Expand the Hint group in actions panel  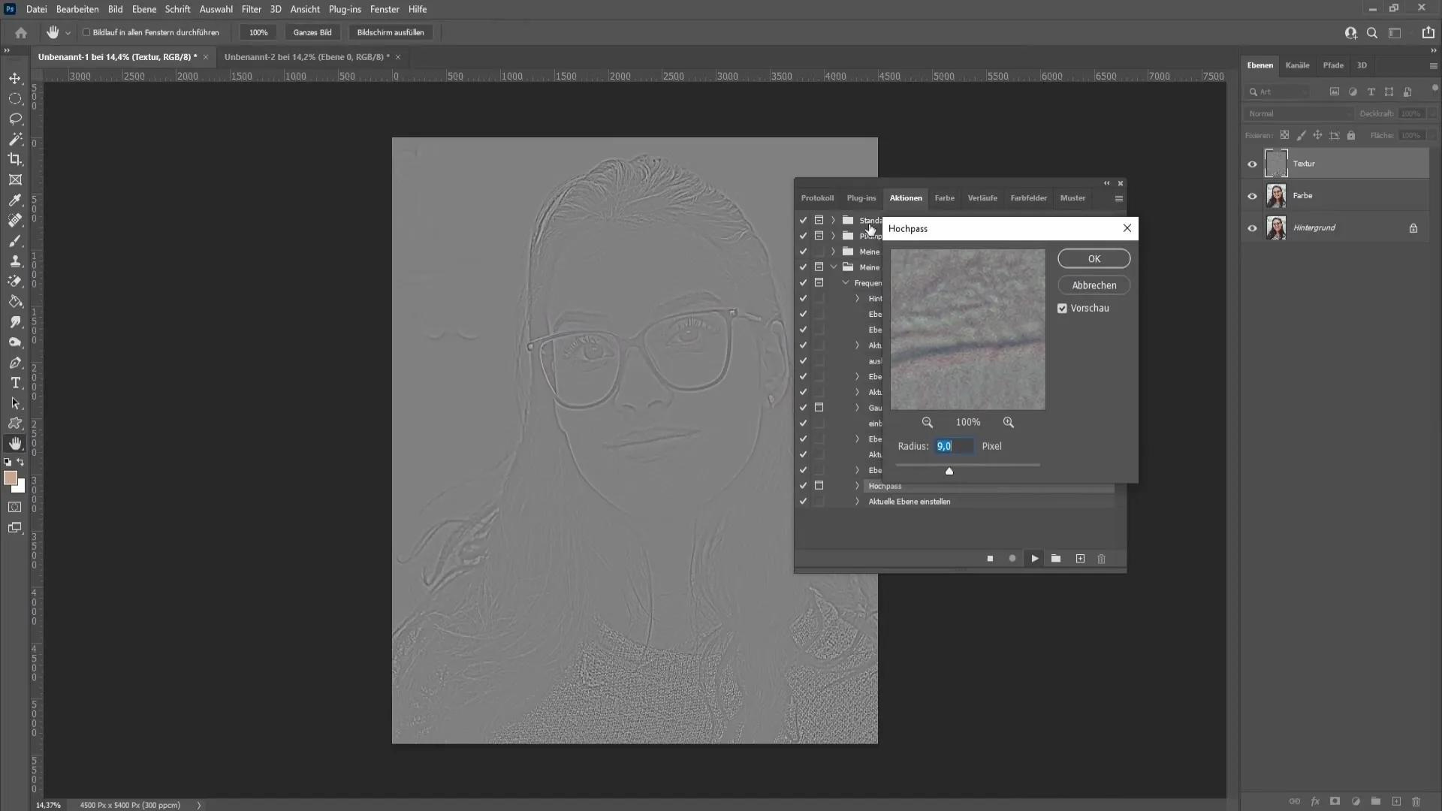858,298
